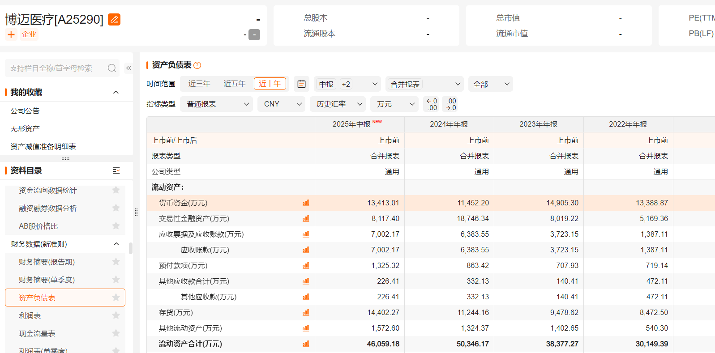Click the orange plus add icon
715x353 pixels.
(11, 34)
